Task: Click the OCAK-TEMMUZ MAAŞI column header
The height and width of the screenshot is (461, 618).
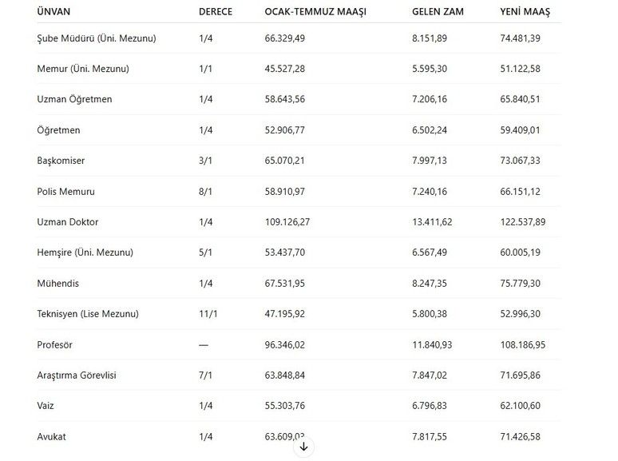Action: pos(315,12)
